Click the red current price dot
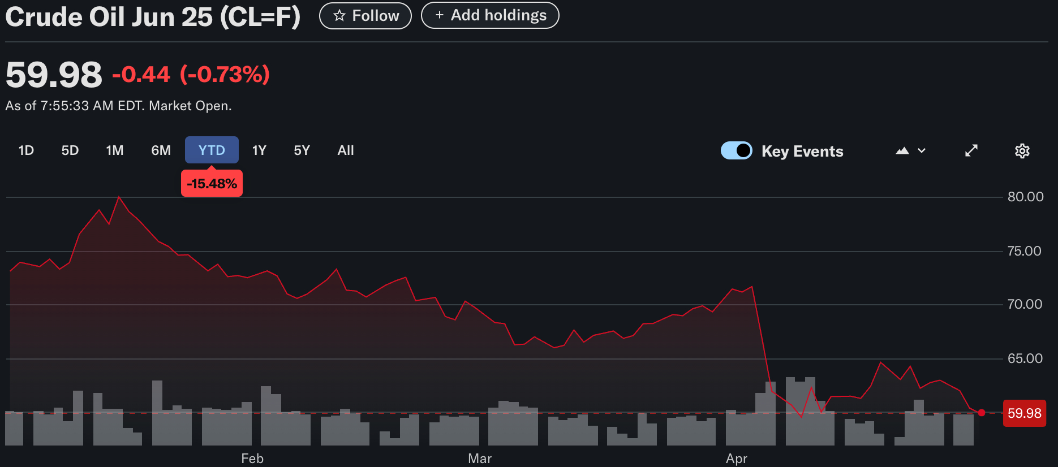Screen dimensions: 1058x467 (981, 413)
